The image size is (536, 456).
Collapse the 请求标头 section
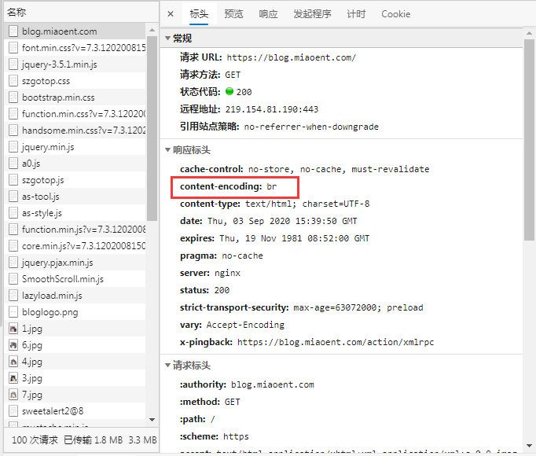[x=168, y=366]
